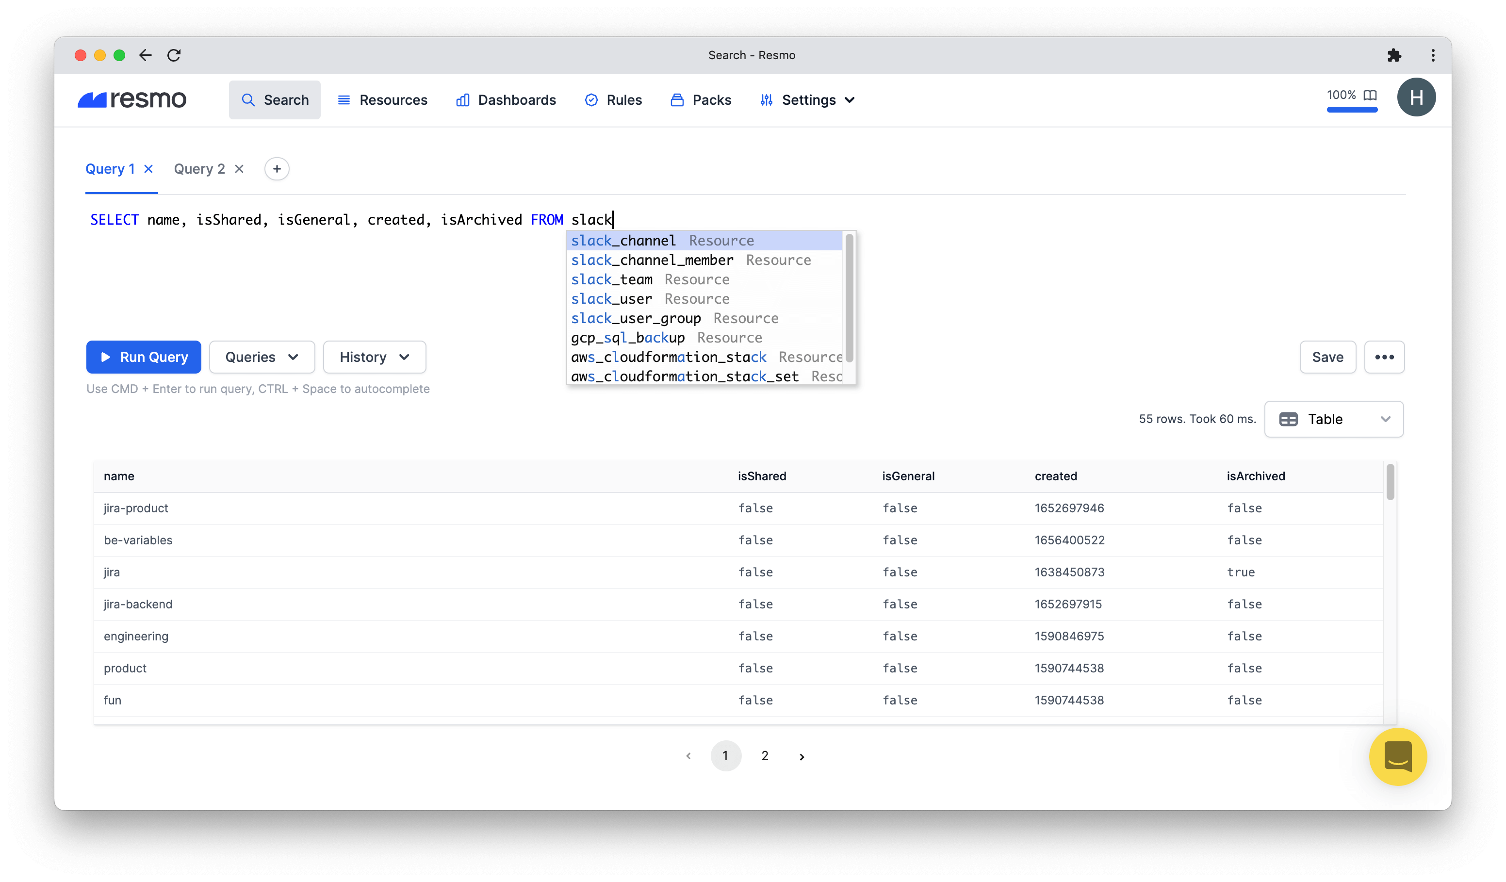Pick gcp_sql_backup suggestion
Screen dimensions: 1506x882
pyautogui.click(x=704, y=338)
